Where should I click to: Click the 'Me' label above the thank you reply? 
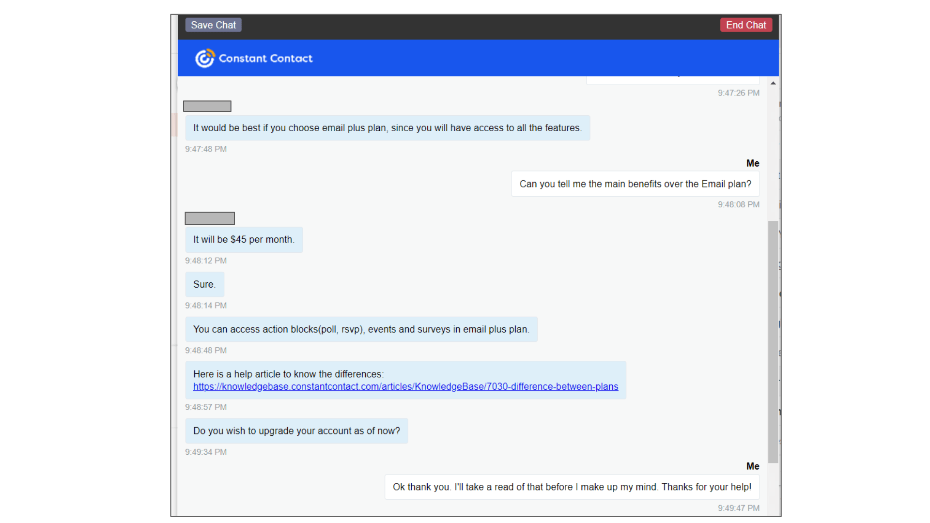(753, 466)
